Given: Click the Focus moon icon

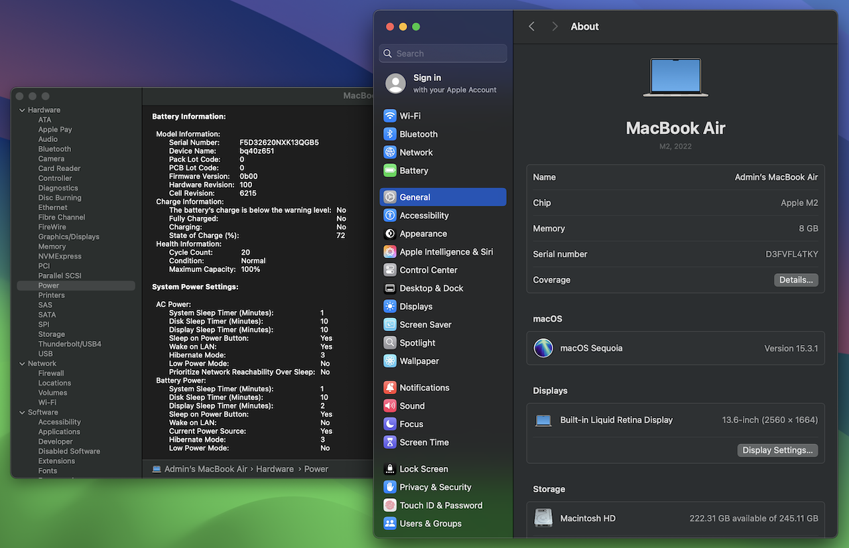Looking at the screenshot, I should 390,424.
